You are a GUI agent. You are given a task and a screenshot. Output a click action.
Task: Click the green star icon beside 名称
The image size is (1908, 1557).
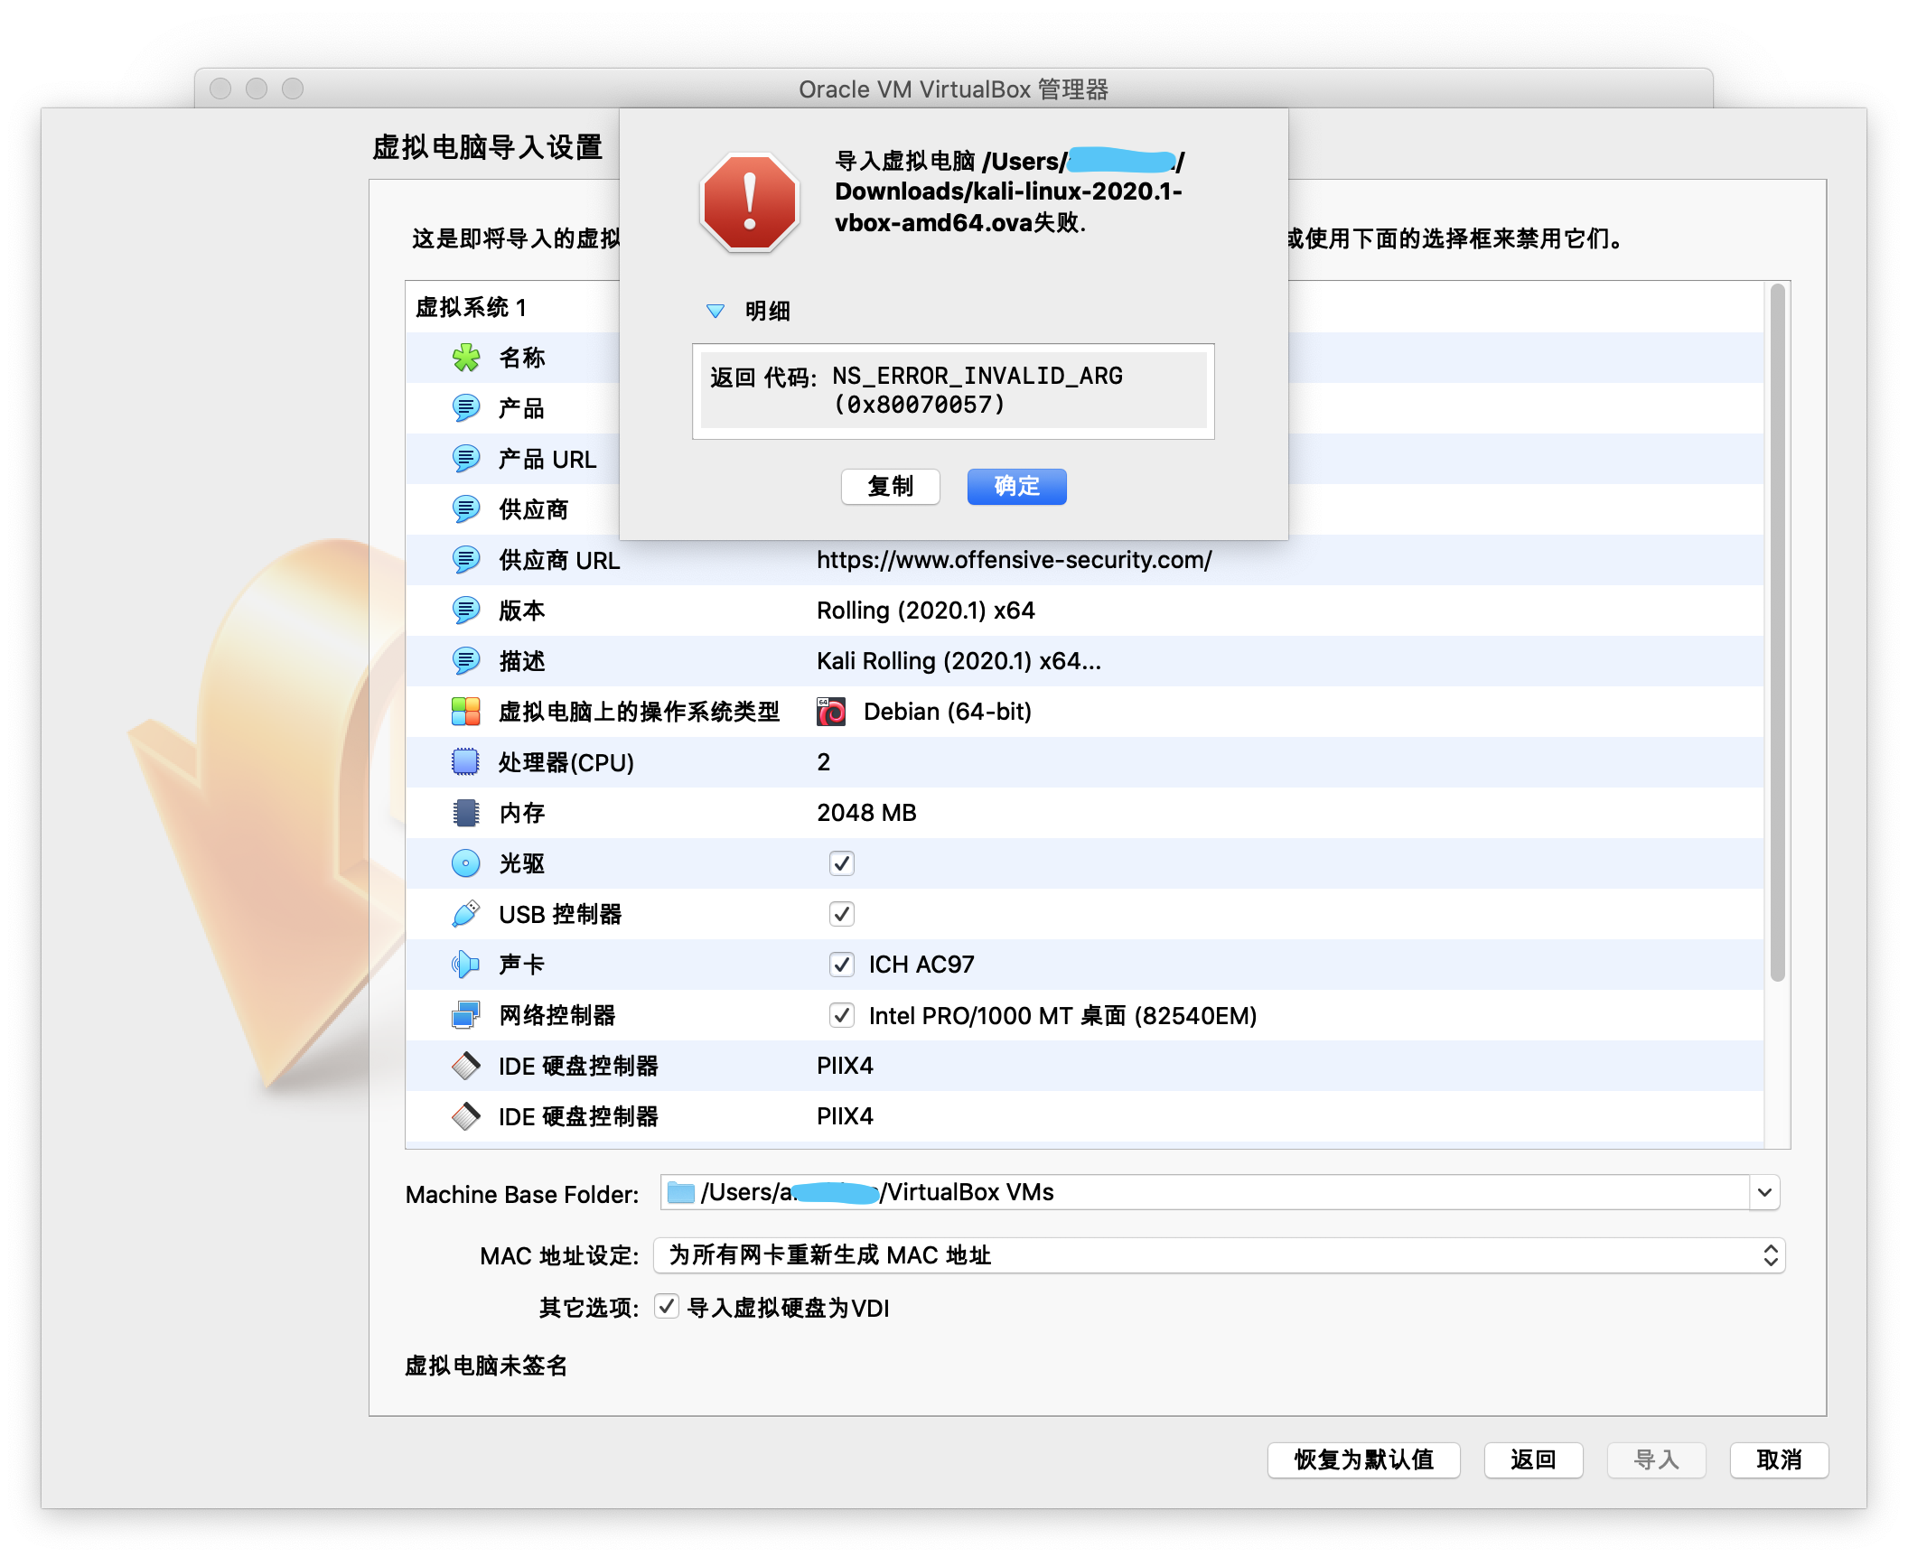point(466,358)
